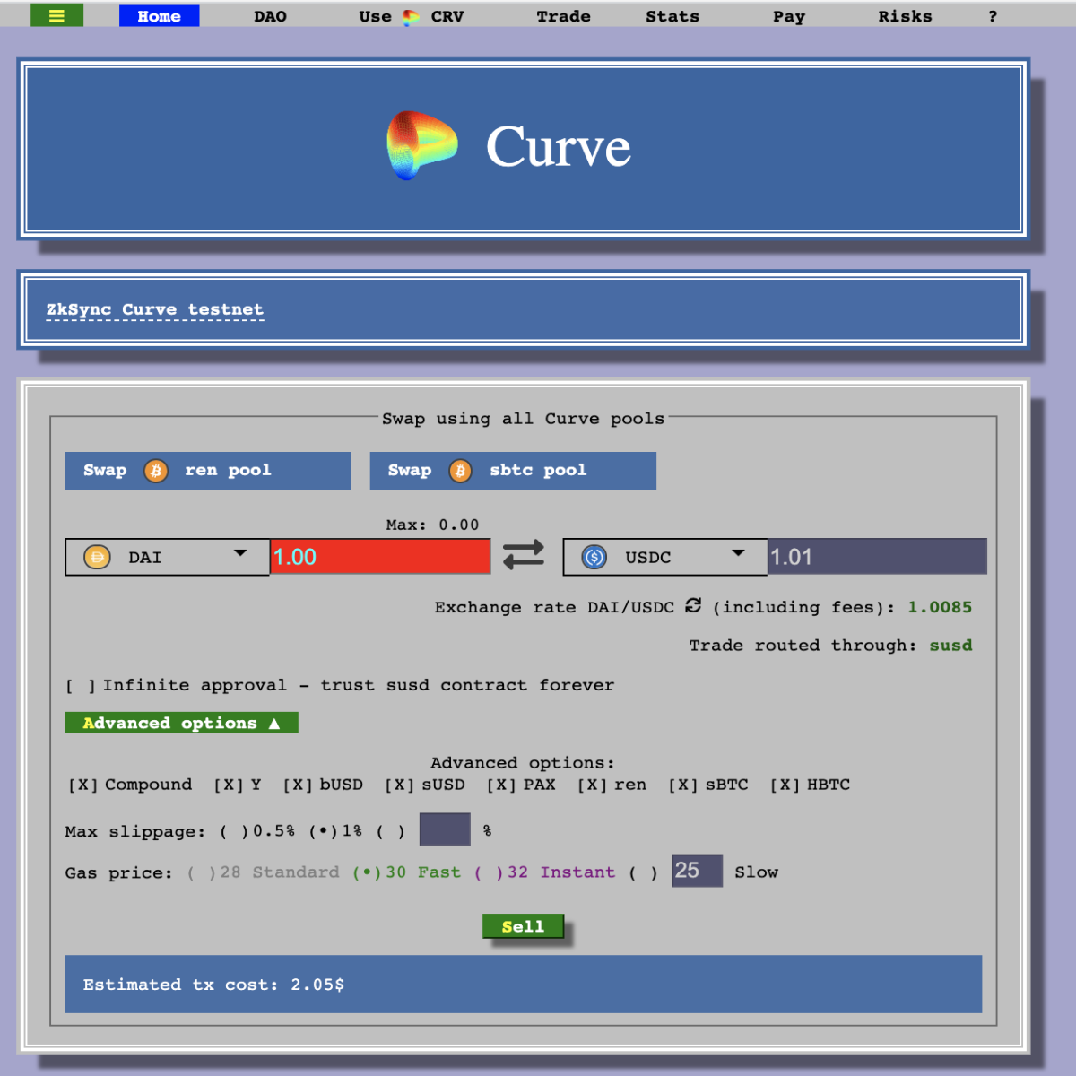The height and width of the screenshot is (1076, 1076).
Task: Click the Bitcoin icon in sbtc pool button
Action: click(x=460, y=471)
